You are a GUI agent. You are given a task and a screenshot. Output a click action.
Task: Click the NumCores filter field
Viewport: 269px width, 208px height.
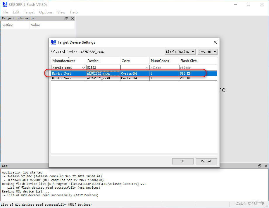coord(164,68)
